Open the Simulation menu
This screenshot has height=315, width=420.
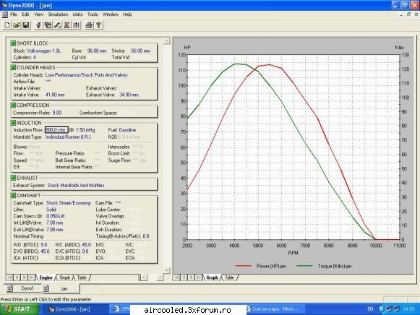pyautogui.click(x=58, y=14)
